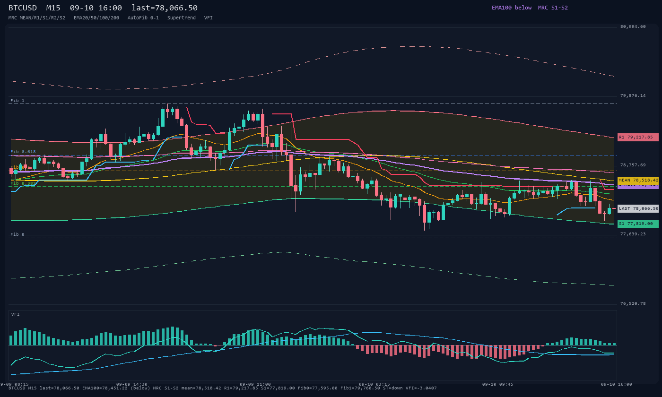The height and width of the screenshot is (397, 662).
Task: Click the 09-09 21:00 time axis label
Action: pos(255,384)
